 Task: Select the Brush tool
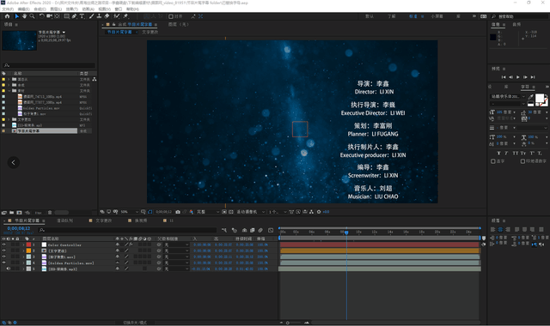pyautogui.click(x=92, y=16)
